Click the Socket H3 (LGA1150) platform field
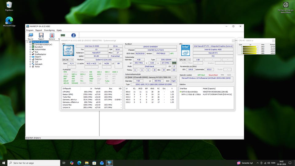The height and width of the screenshot is (166, 295). click(x=104, y=60)
